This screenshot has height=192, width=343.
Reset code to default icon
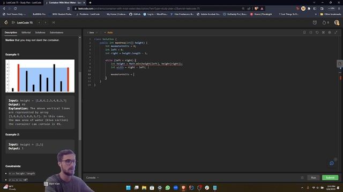317,32
